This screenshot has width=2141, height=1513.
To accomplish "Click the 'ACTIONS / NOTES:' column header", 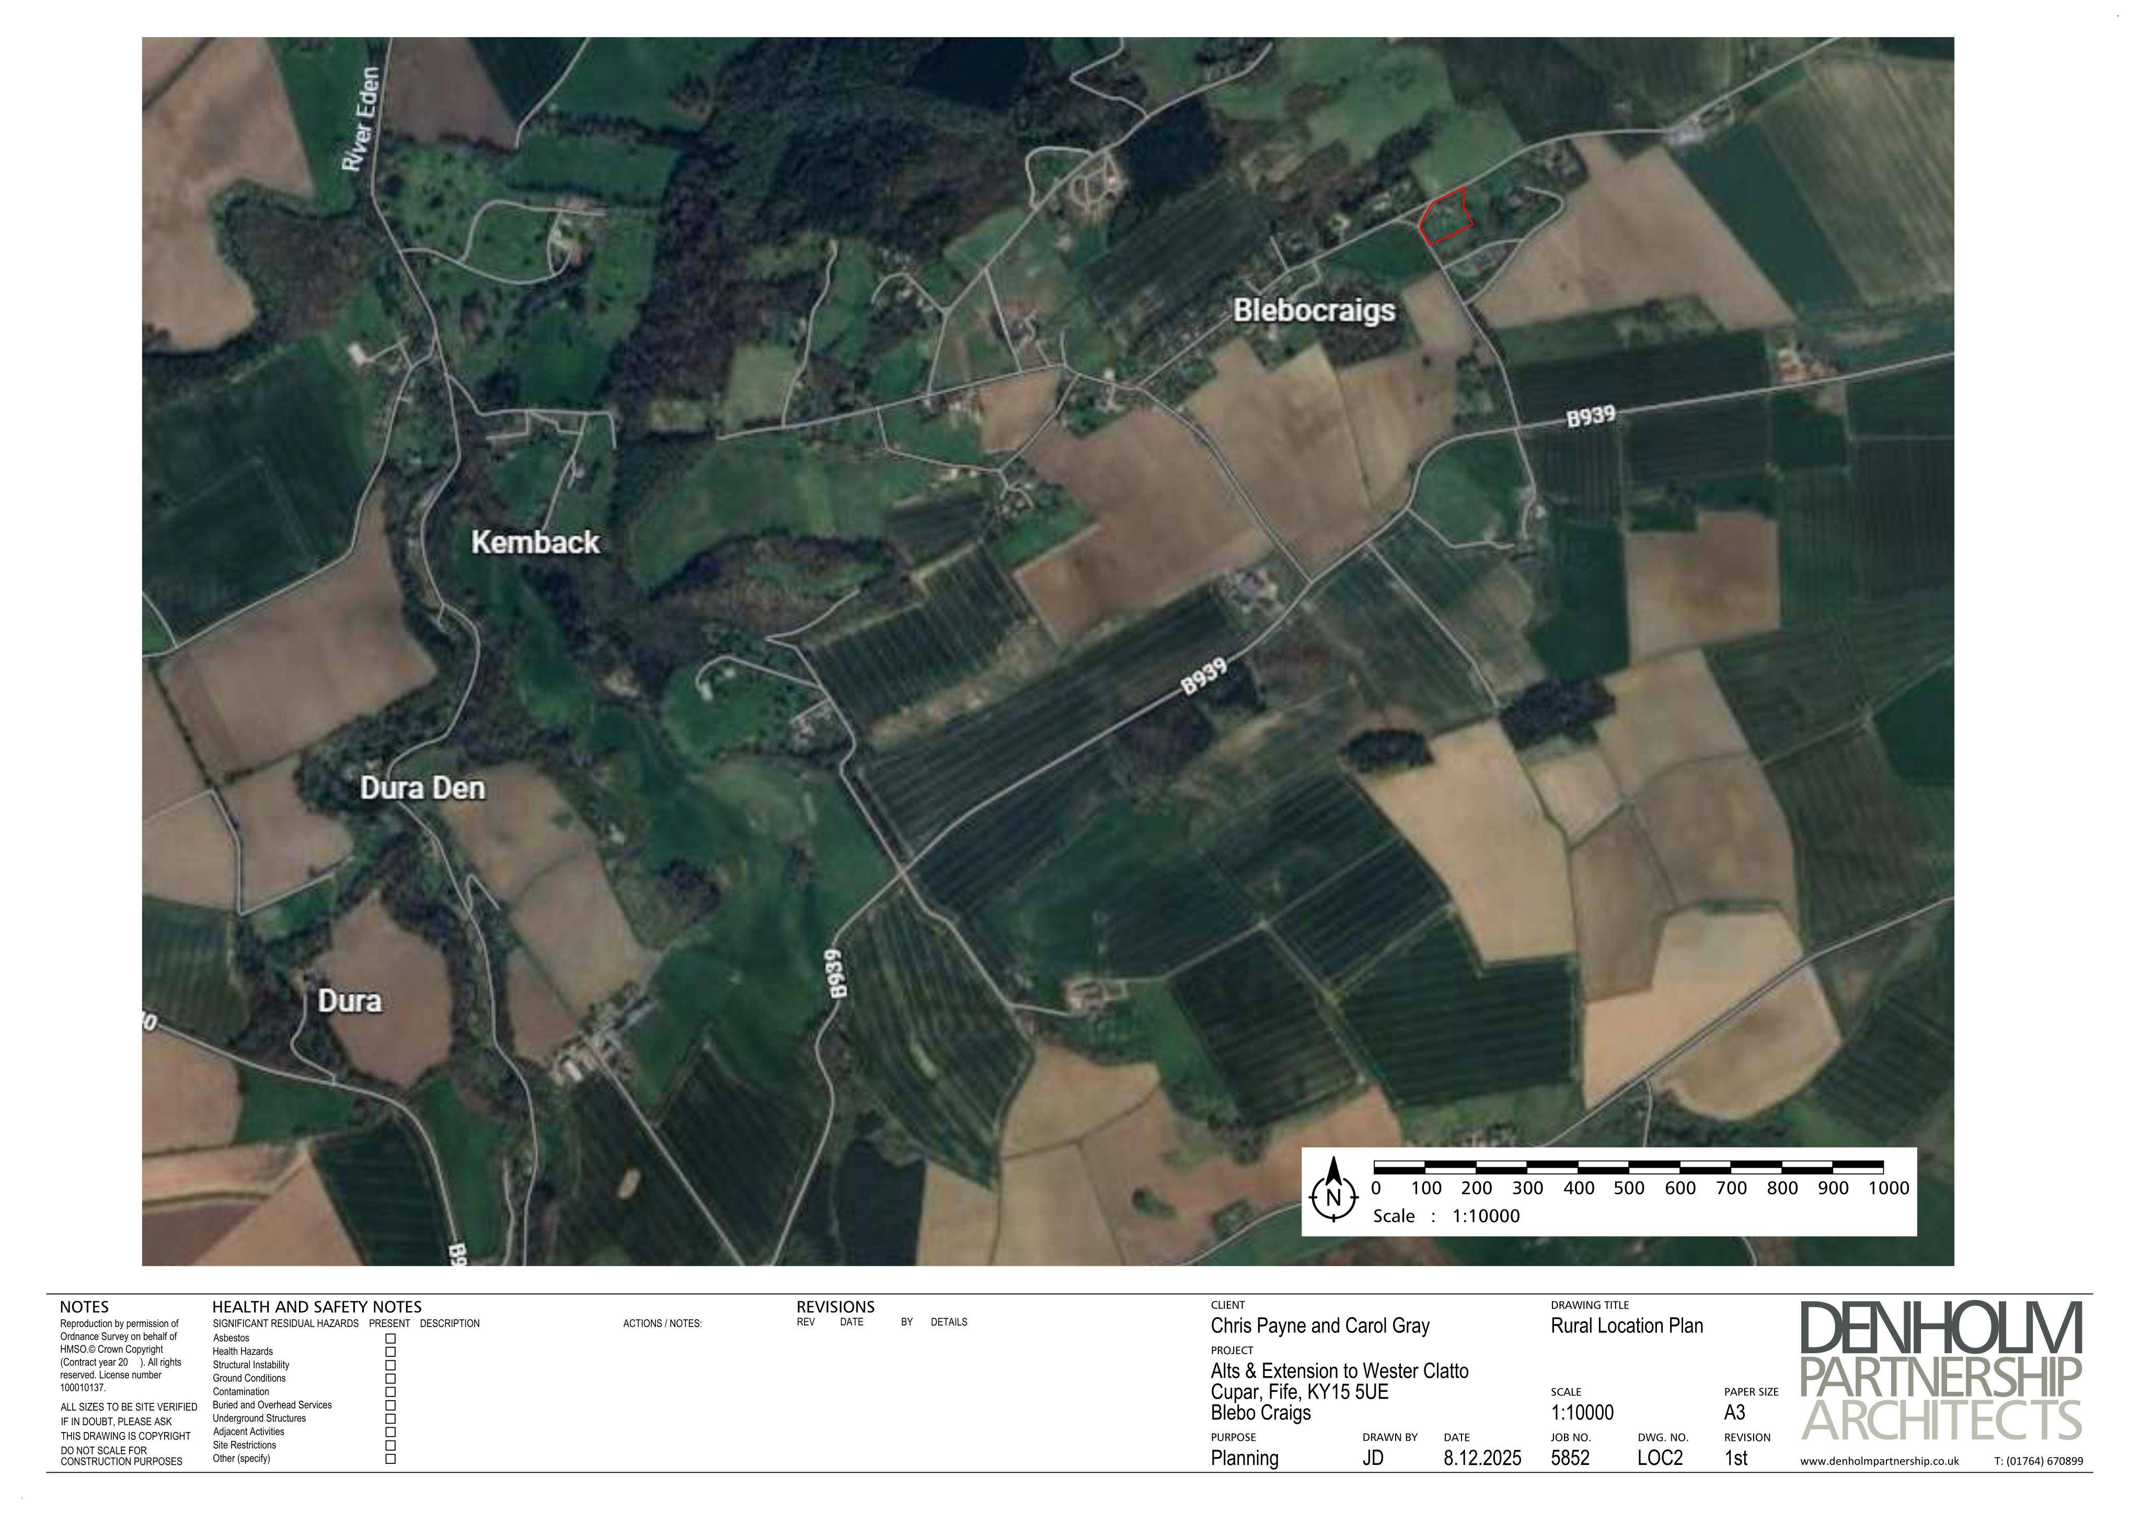I will tap(662, 1324).
